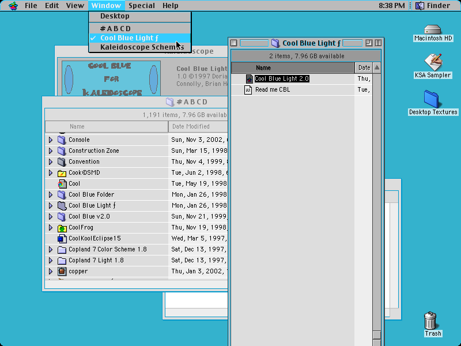This screenshot has width=461, height=346.
Task: Select the CoolKoolEclipse15 file name
Action: pos(95,238)
